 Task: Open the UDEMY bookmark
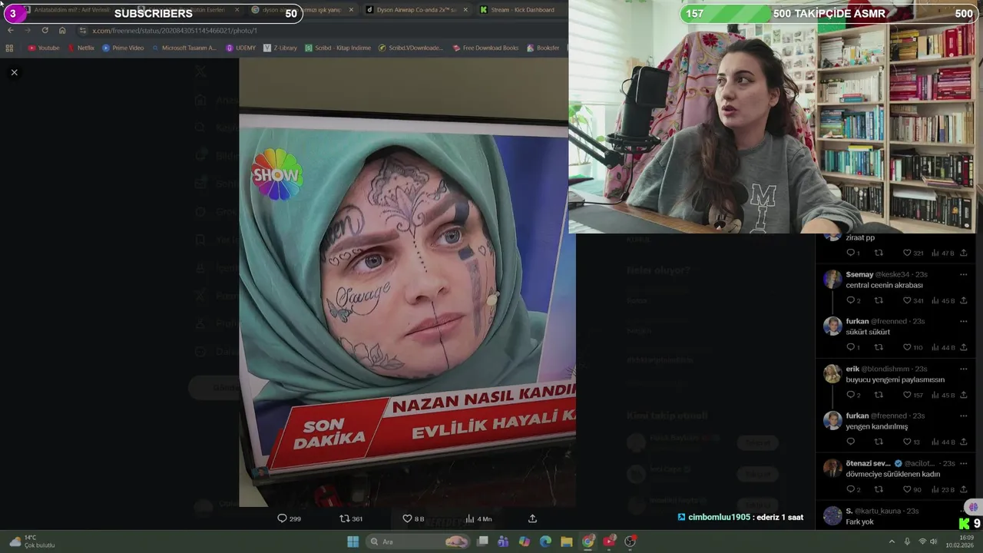pyautogui.click(x=240, y=48)
